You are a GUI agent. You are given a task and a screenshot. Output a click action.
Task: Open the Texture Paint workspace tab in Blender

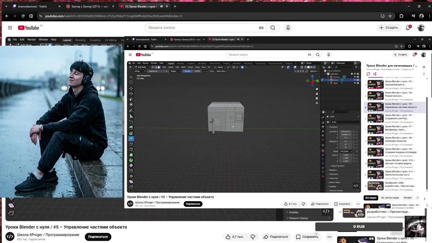215,63
